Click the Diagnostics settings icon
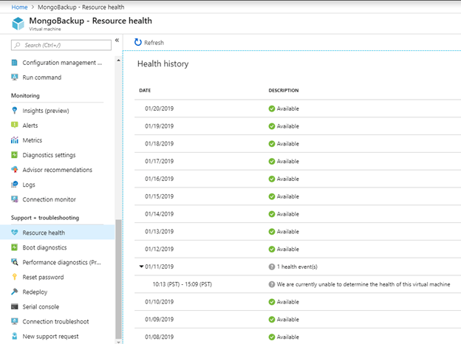This screenshot has height=344, width=461. tap(15, 155)
